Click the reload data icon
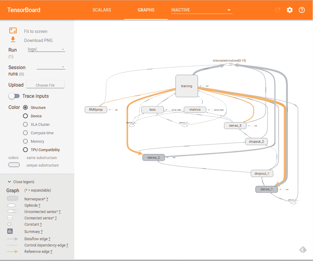The width and height of the screenshot is (313, 261). [278, 10]
